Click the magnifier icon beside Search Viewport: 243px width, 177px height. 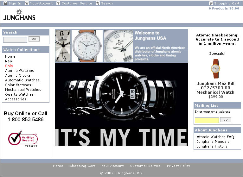click(98, 3)
